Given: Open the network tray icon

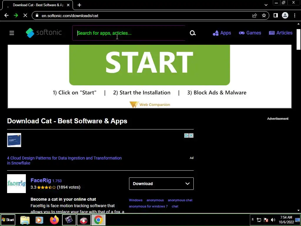Looking at the screenshot, I should point(259,220).
